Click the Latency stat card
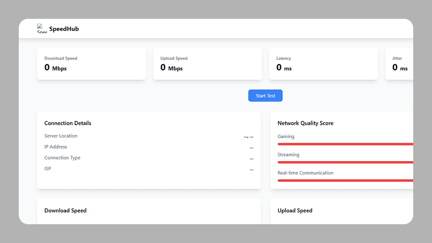Image resolution: width=432 pixels, height=243 pixels. click(x=323, y=64)
